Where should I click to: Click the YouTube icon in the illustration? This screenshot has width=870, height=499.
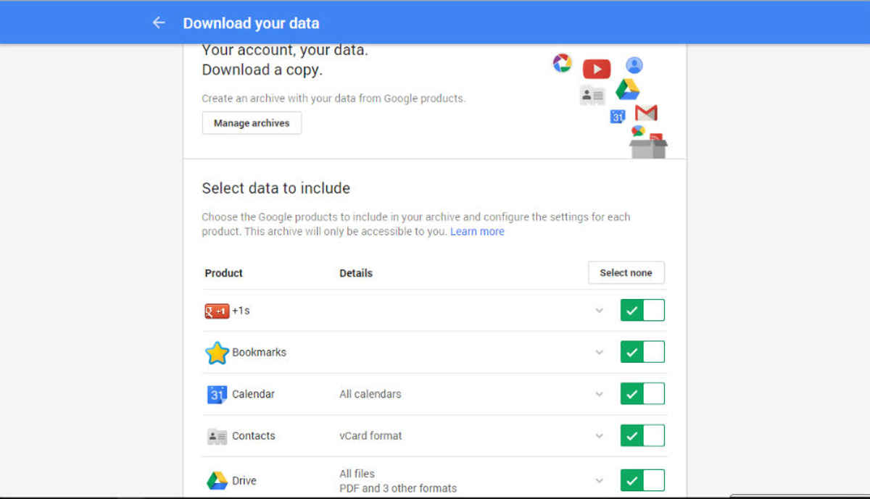click(597, 69)
